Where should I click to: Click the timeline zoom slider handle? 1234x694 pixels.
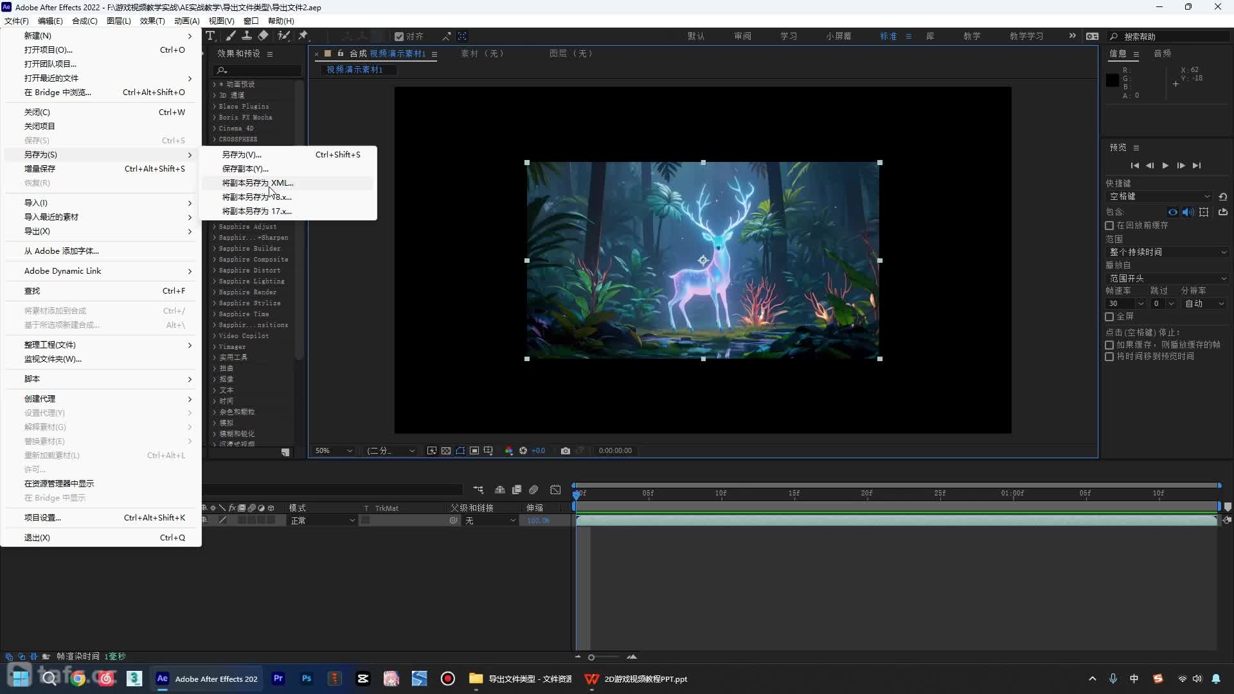point(591,657)
